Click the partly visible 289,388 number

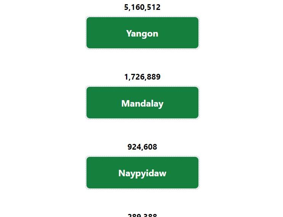(142, 215)
